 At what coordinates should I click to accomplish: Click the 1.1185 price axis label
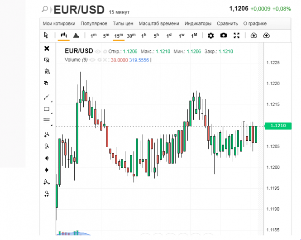(x=273, y=230)
